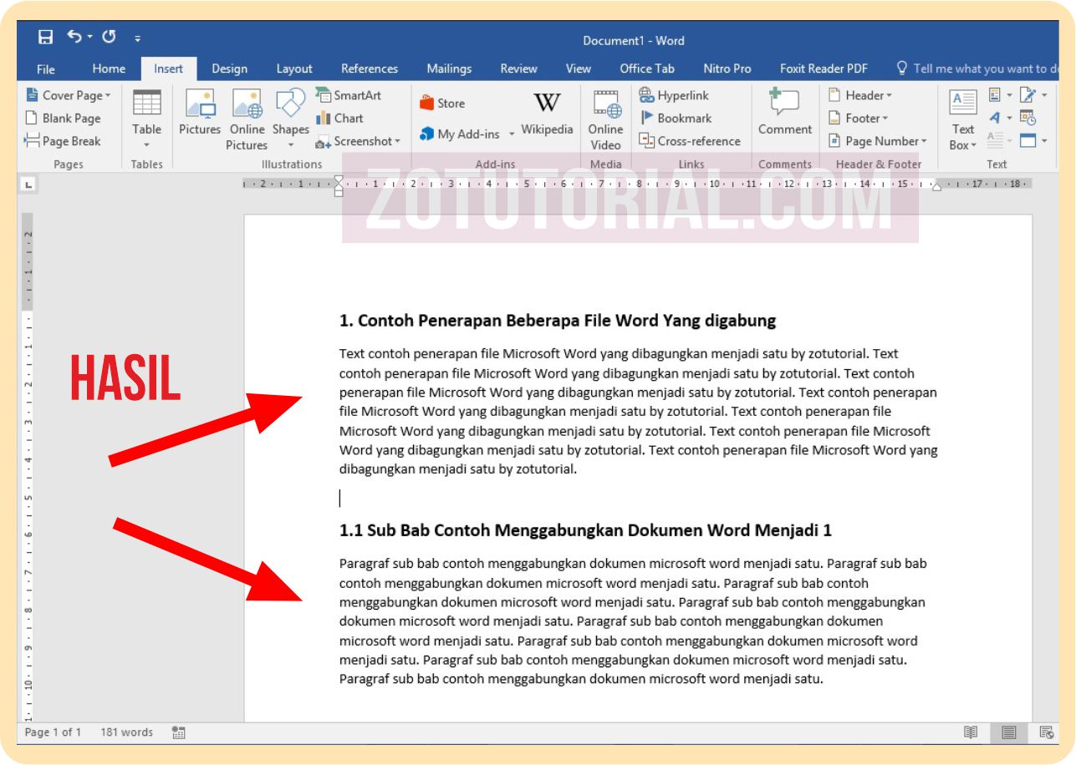Click the Page 1 of 1 status indicator
Image resolution: width=1076 pixels, height=765 pixels.
click(53, 732)
